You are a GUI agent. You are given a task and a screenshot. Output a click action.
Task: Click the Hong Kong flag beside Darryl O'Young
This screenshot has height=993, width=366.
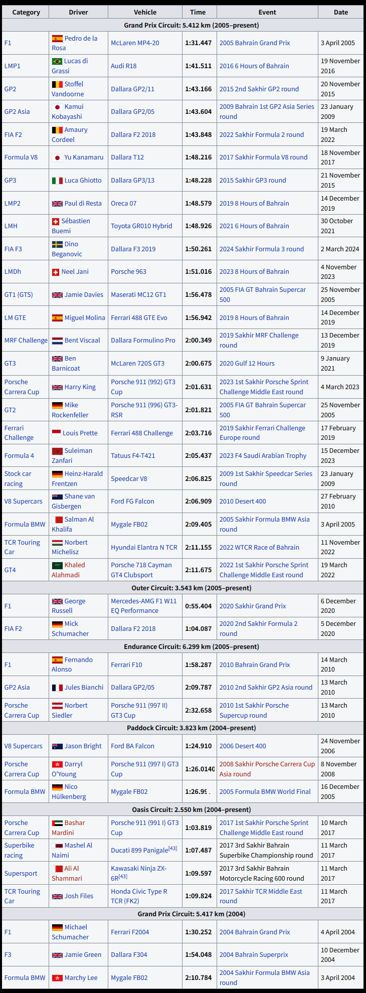pyautogui.click(x=57, y=764)
